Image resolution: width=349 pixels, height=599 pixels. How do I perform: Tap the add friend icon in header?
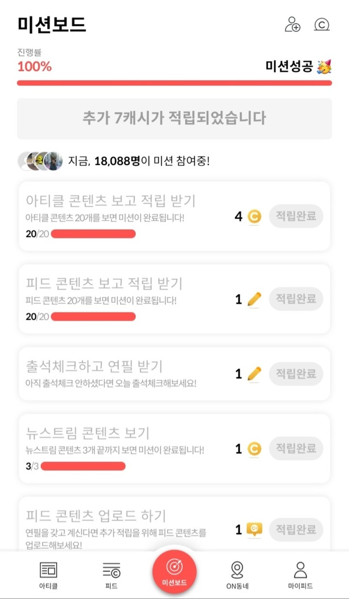coord(293,25)
